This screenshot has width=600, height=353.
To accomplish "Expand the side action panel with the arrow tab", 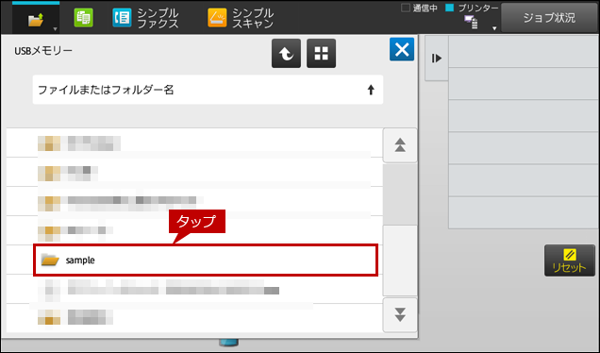I will 437,59.
